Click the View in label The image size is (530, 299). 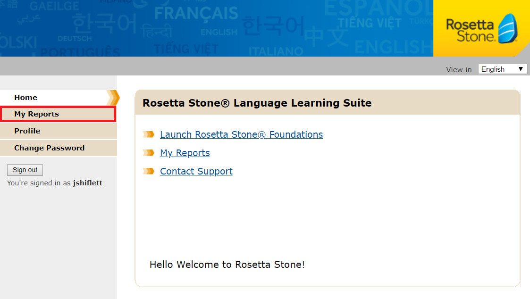pos(459,70)
